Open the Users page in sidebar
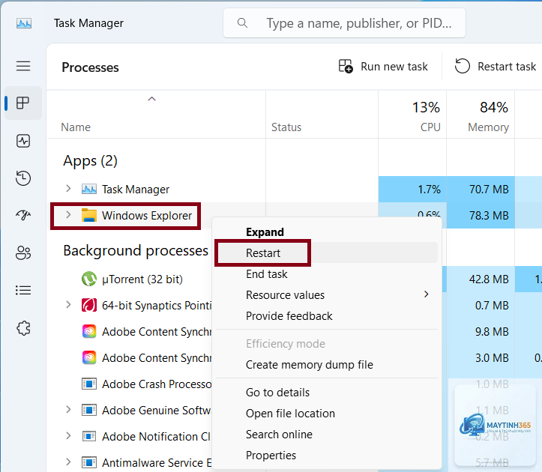This screenshot has width=542, height=472. [23, 252]
